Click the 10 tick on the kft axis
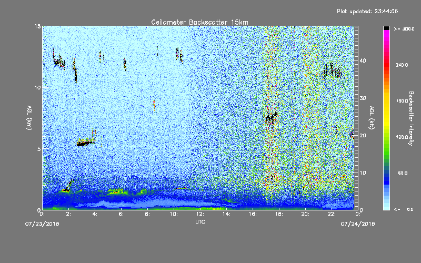 pos(363,173)
